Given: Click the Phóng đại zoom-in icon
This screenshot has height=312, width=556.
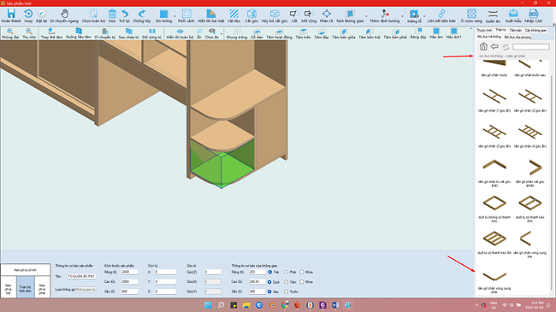Looking at the screenshot, I should click(10, 32).
